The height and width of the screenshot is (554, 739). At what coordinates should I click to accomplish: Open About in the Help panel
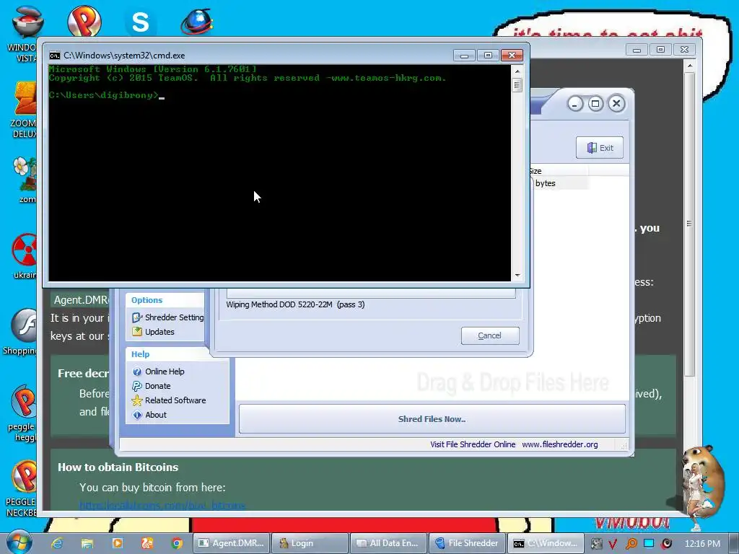(156, 415)
